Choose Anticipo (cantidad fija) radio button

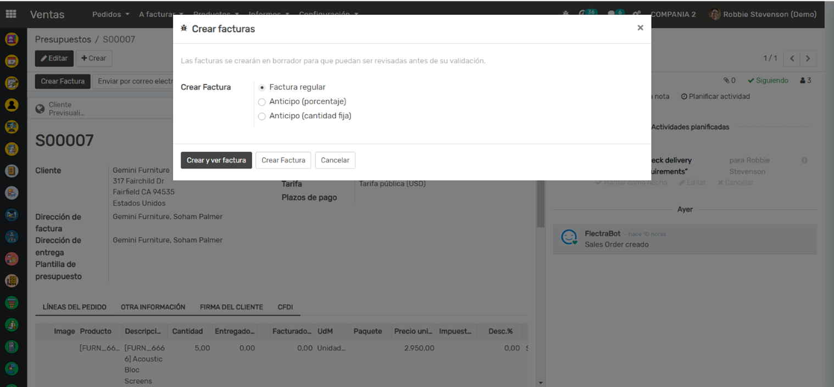click(262, 116)
